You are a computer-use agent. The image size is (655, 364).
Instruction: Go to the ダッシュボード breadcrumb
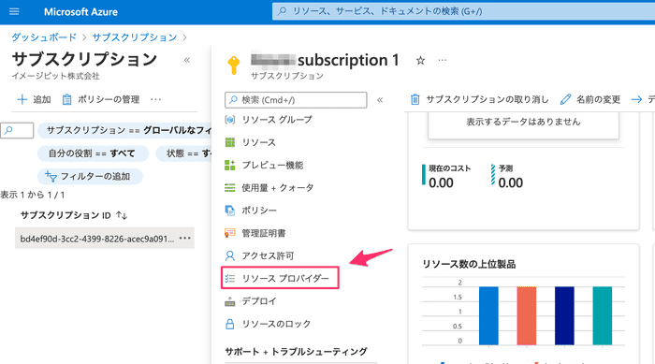coord(44,37)
